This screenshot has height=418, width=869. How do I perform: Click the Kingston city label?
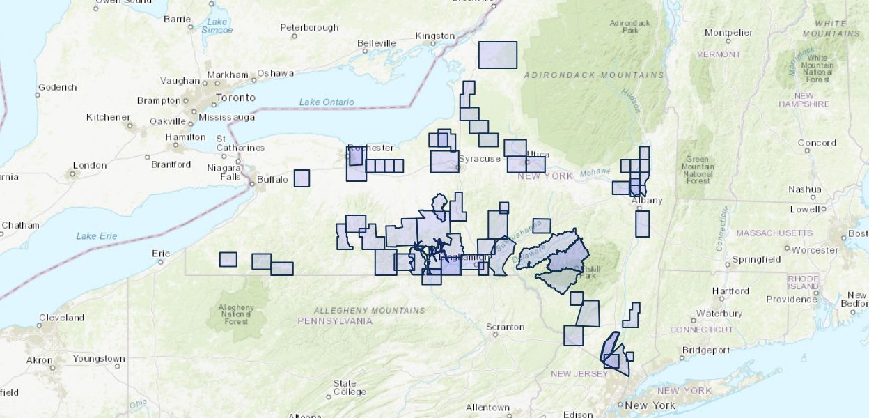coord(434,36)
